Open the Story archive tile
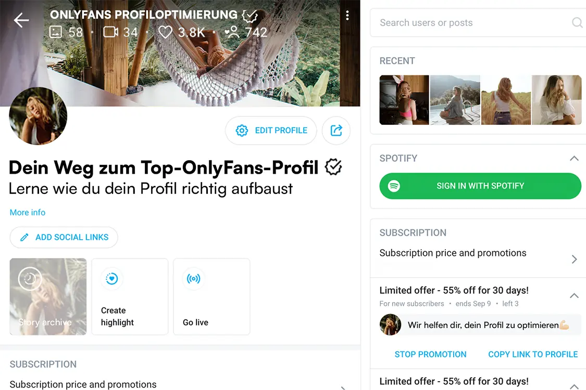Viewport: 586px width, 390px height. 48,296
